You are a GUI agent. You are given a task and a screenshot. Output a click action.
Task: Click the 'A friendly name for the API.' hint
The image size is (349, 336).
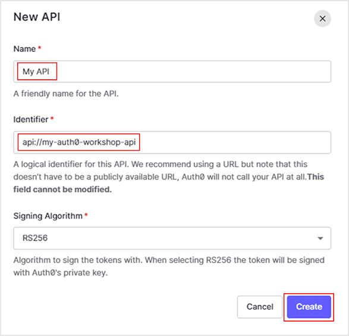(x=66, y=94)
